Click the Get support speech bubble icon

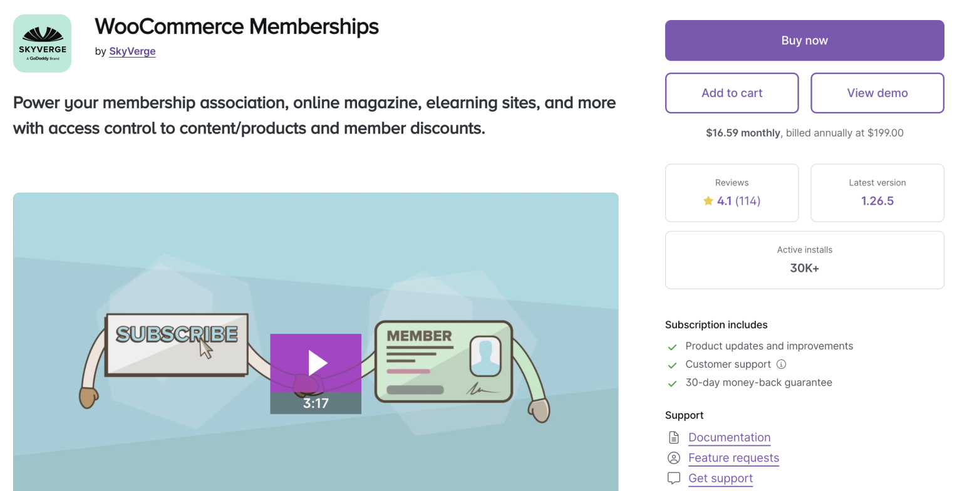[674, 478]
